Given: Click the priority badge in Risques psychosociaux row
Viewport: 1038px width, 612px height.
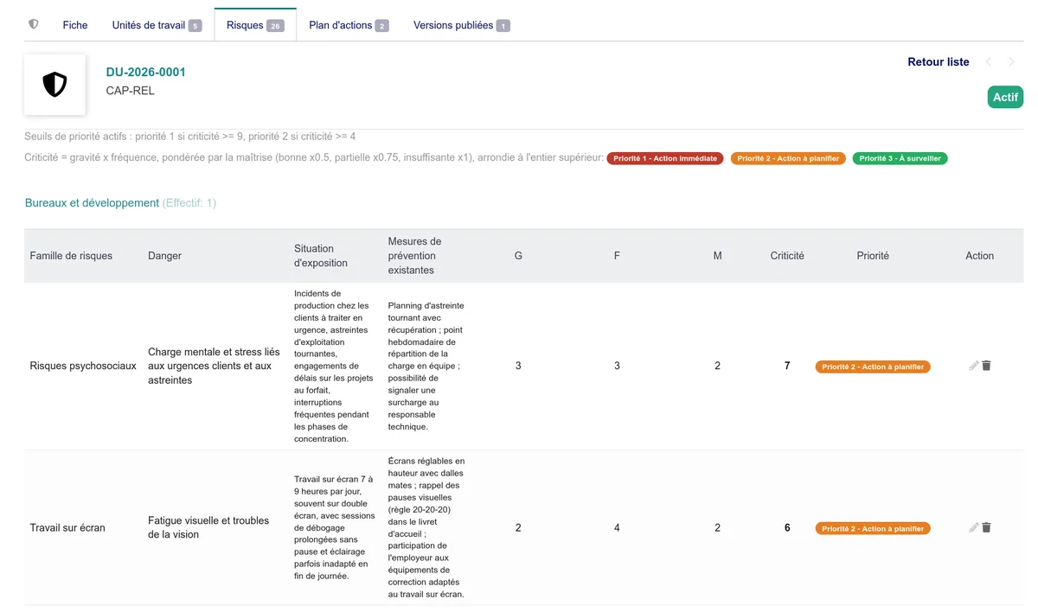Looking at the screenshot, I should pyautogui.click(x=873, y=367).
